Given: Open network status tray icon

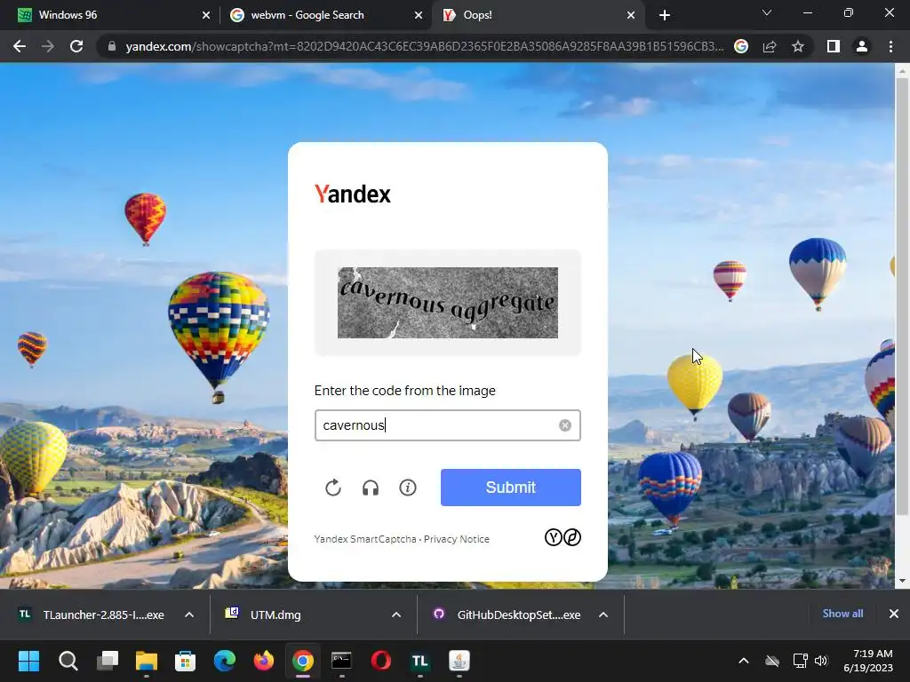Looking at the screenshot, I should click(801, 661).
